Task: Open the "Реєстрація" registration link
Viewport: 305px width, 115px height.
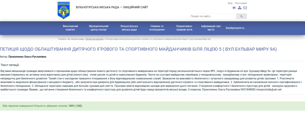Action: pos(241,3)
